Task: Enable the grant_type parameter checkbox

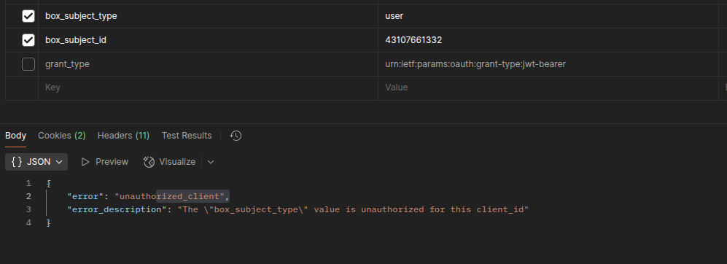Action: point(28,64)
